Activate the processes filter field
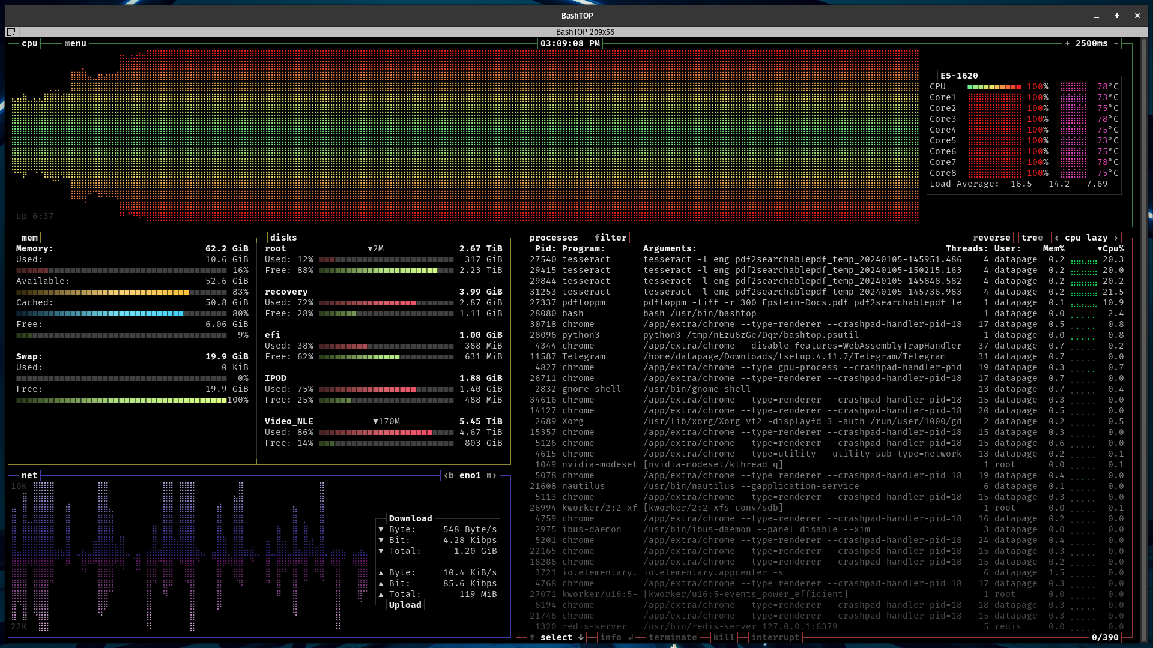The height and width of the screenshot is (648, 1153). pyautogui.click(x=610, y=238)
